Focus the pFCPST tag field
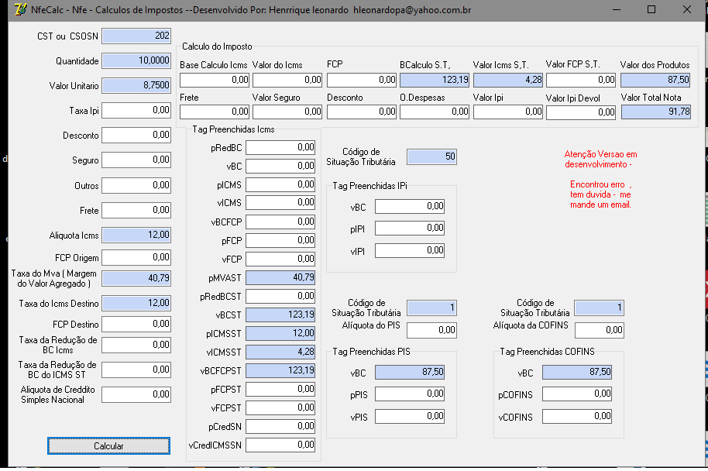The image size is (708, 471). [x=280, y=389]
